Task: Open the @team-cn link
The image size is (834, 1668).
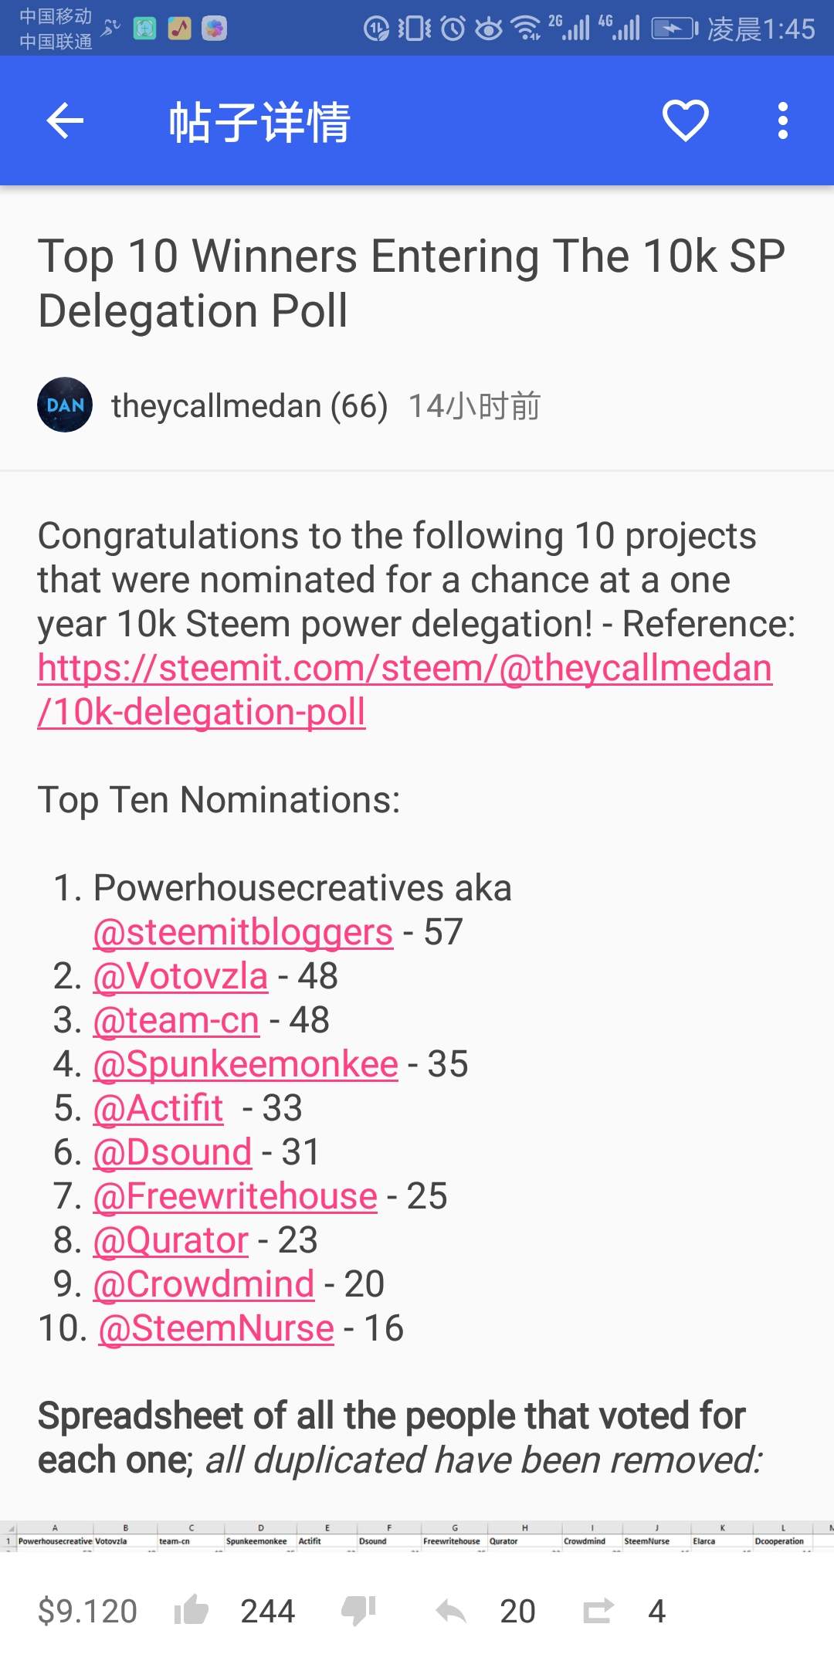Action: (x=176, y=1020)
